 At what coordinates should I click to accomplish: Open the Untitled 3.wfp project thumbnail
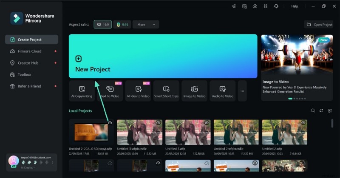188,132
